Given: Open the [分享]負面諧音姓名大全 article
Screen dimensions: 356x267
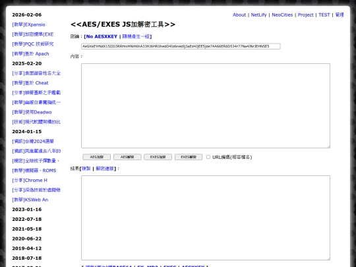Looking at the screenshot, I should 36,73.
